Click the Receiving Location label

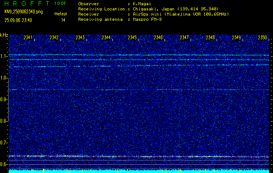102,9
